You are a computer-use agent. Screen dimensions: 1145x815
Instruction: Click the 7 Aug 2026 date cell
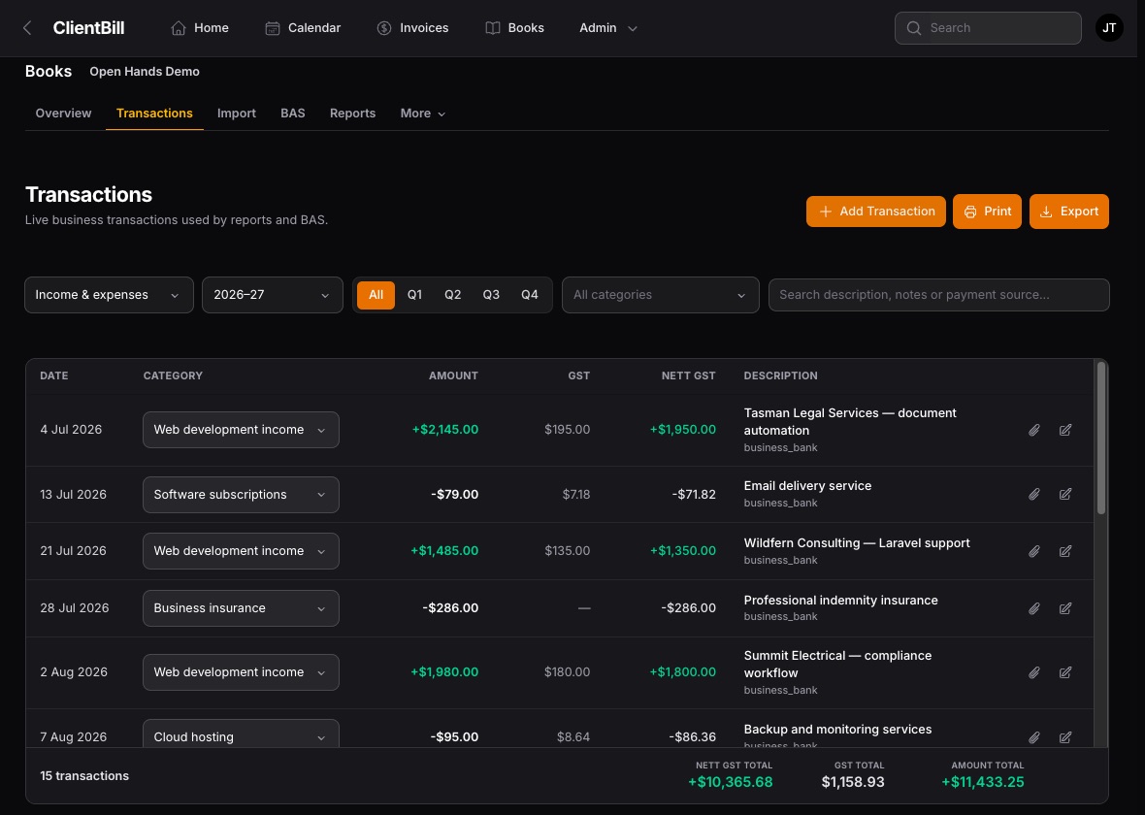click(73, 736)
